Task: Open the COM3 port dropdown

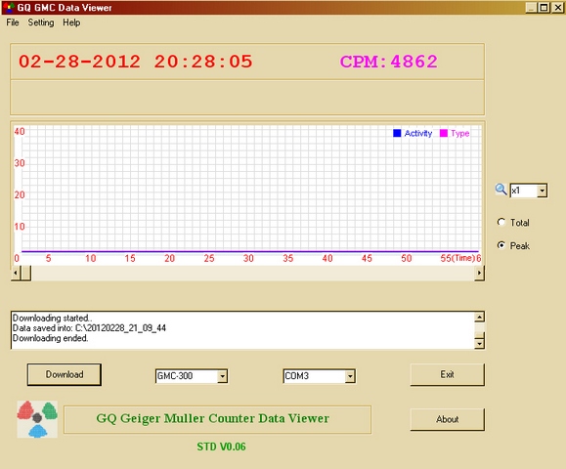Action: coord(349,376)
